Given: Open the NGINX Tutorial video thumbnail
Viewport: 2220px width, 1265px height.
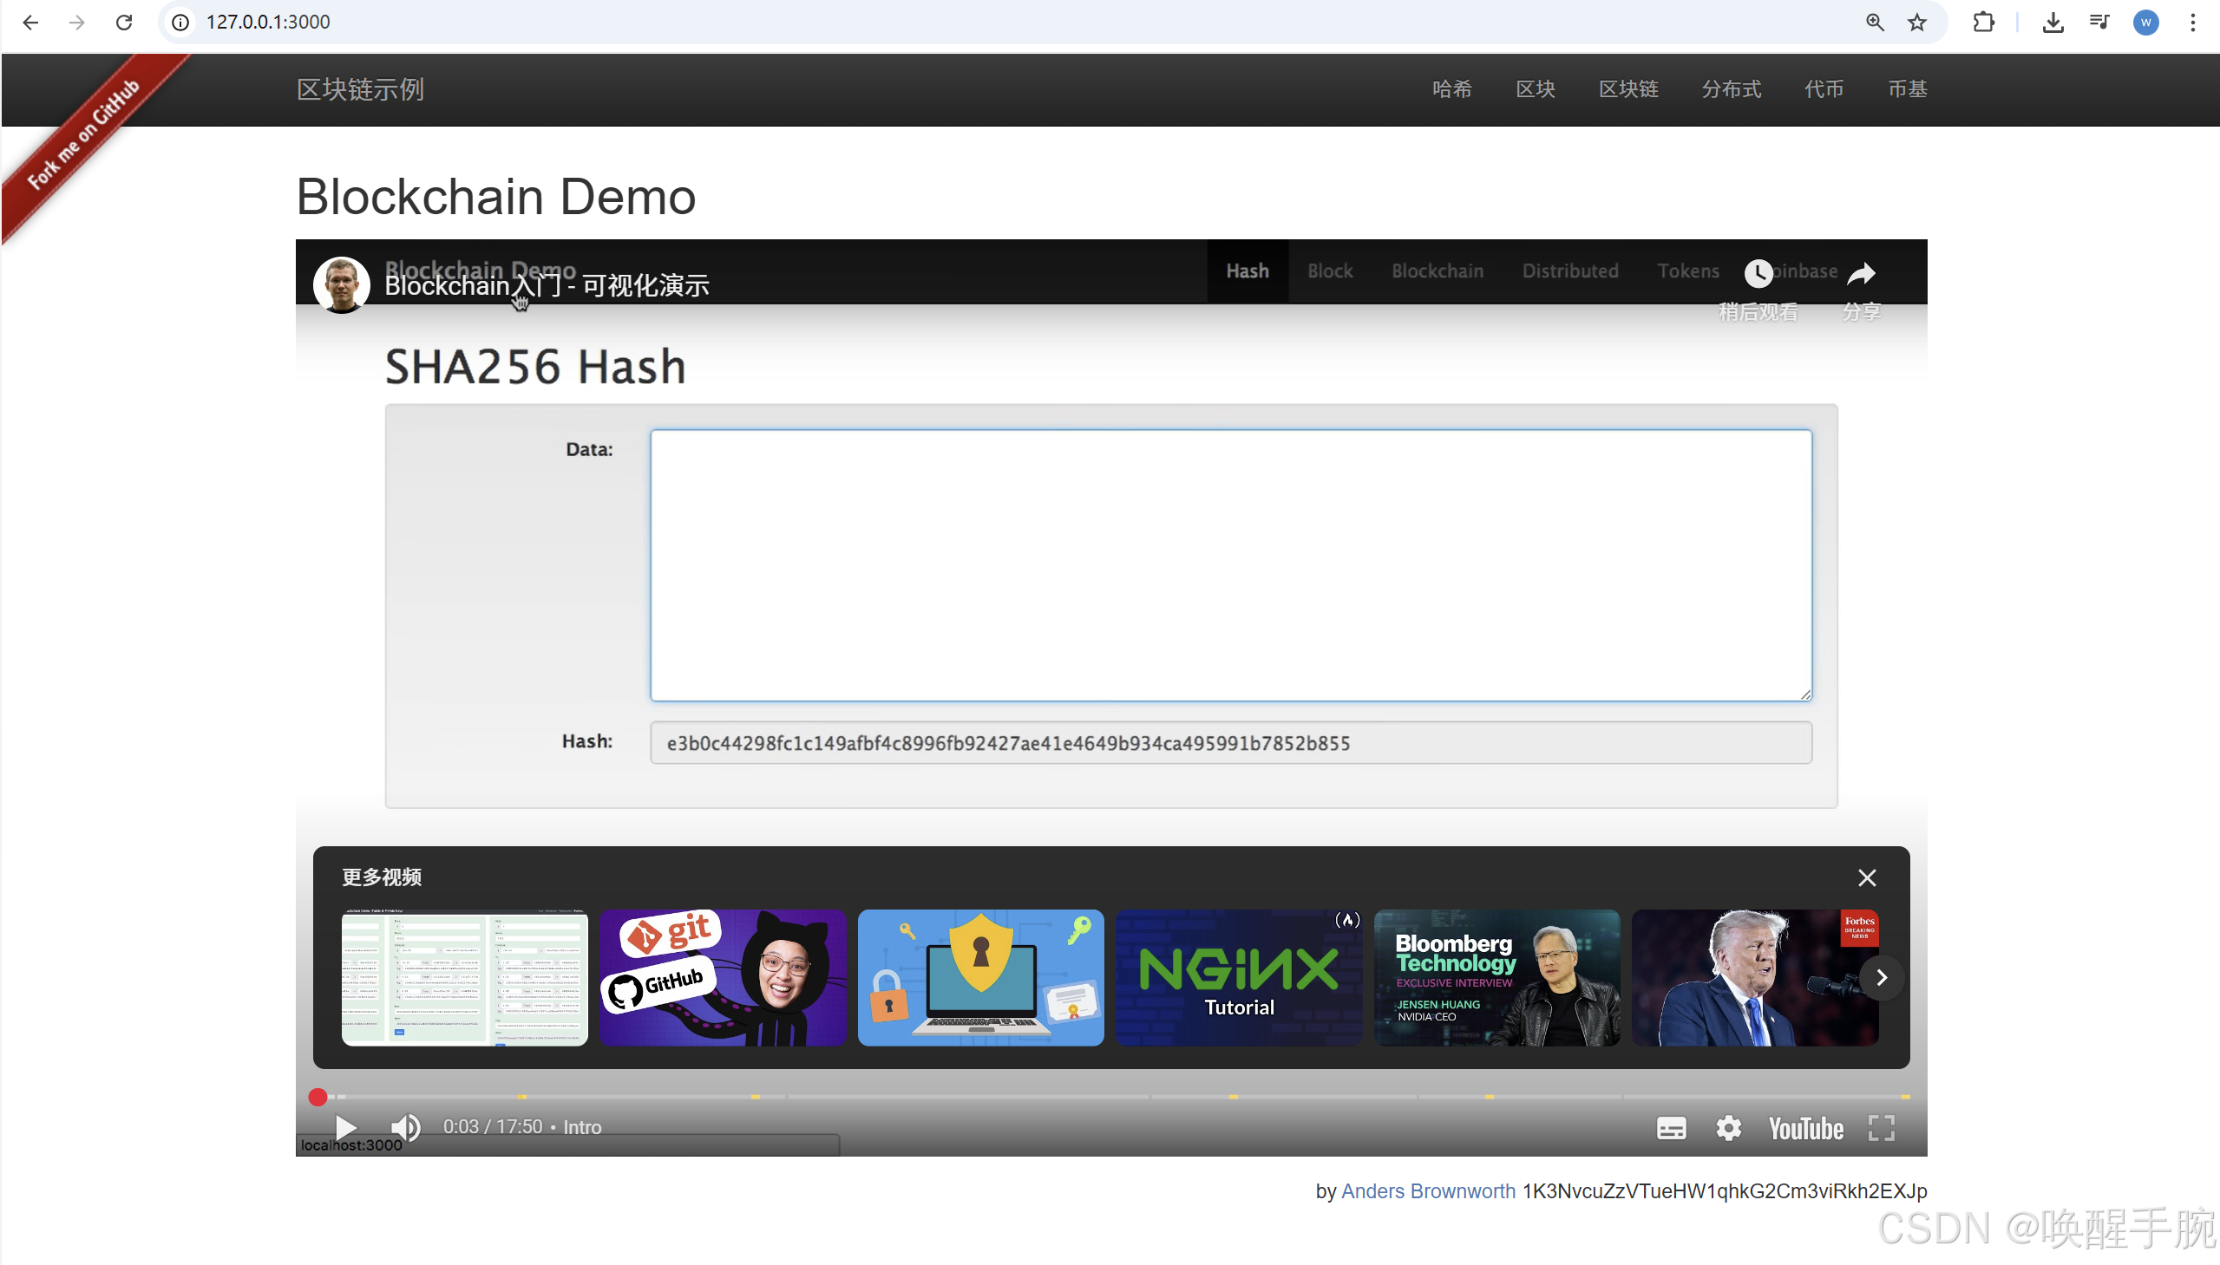Looking at the screenshot, I should (1239, 978).
